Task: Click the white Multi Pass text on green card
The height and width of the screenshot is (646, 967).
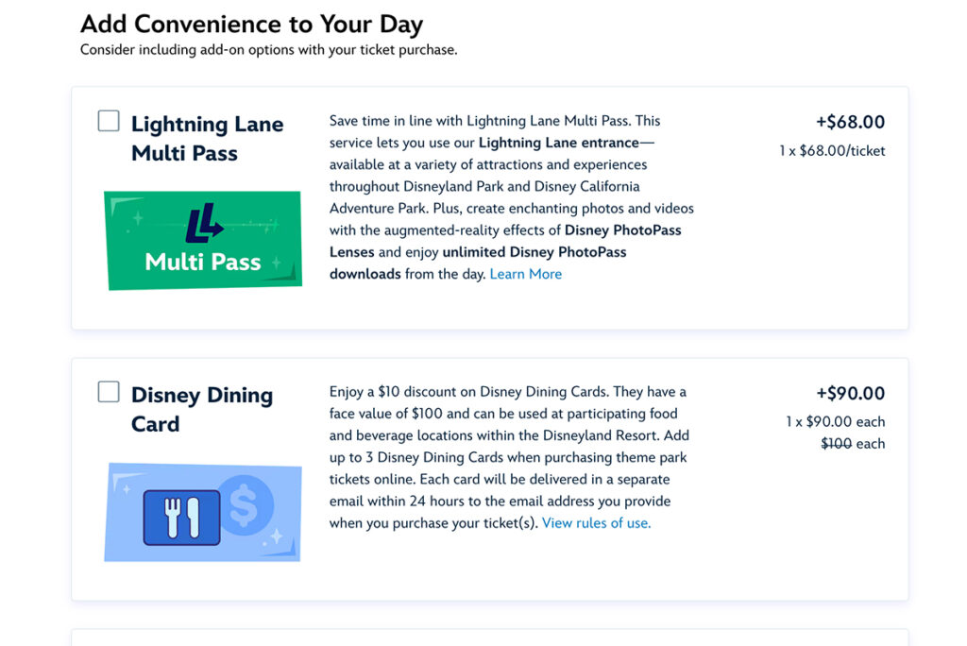Action: (203, 262)
